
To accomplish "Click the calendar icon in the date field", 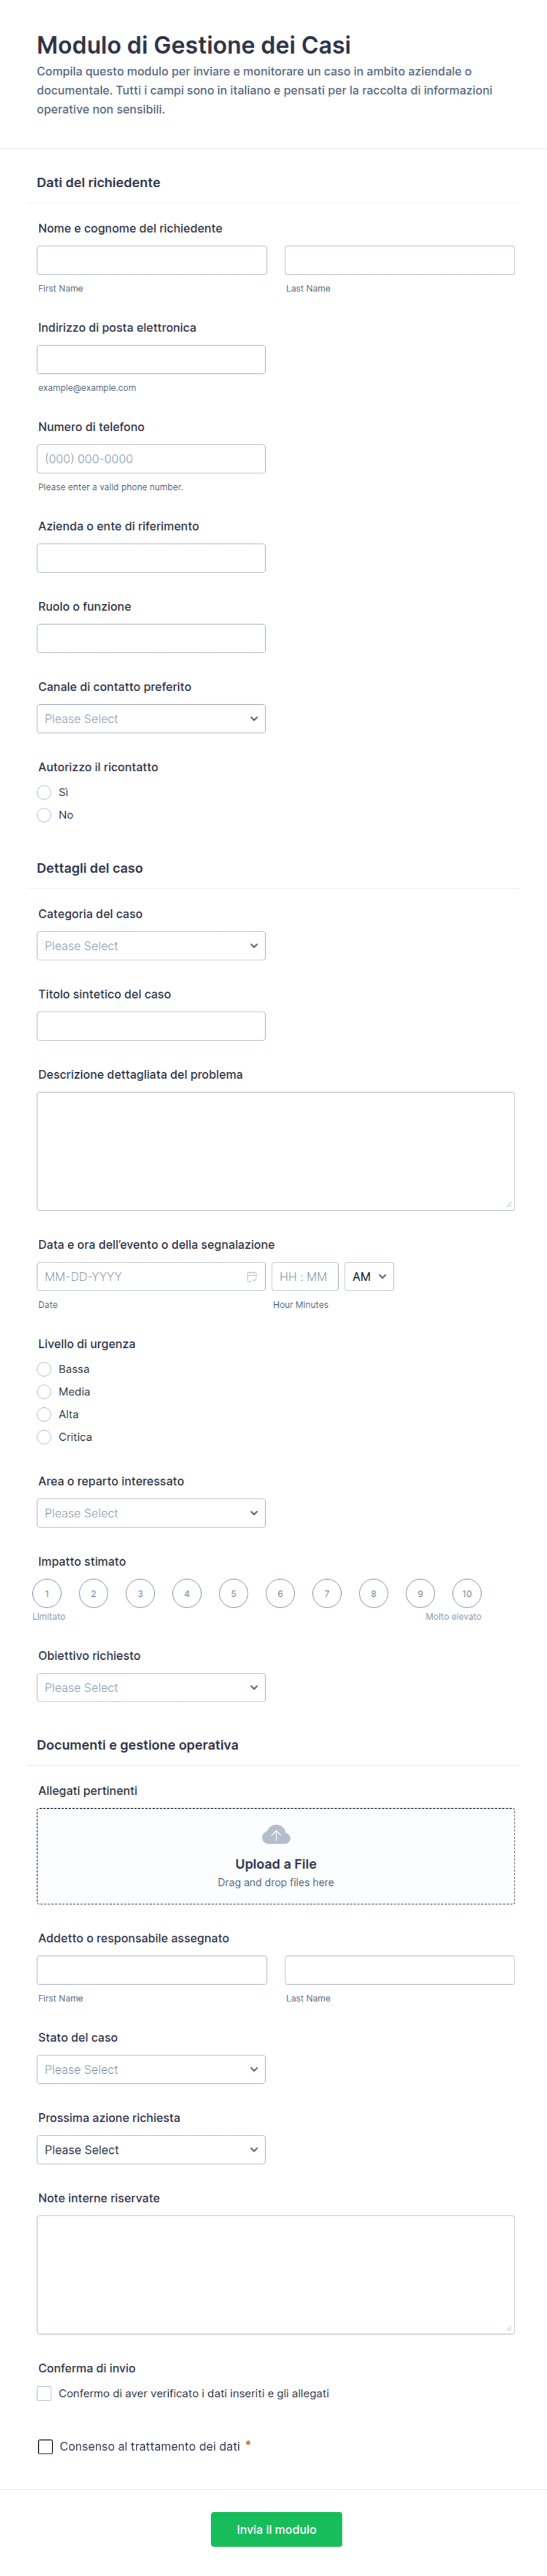I will click(x=252, y=1276).
